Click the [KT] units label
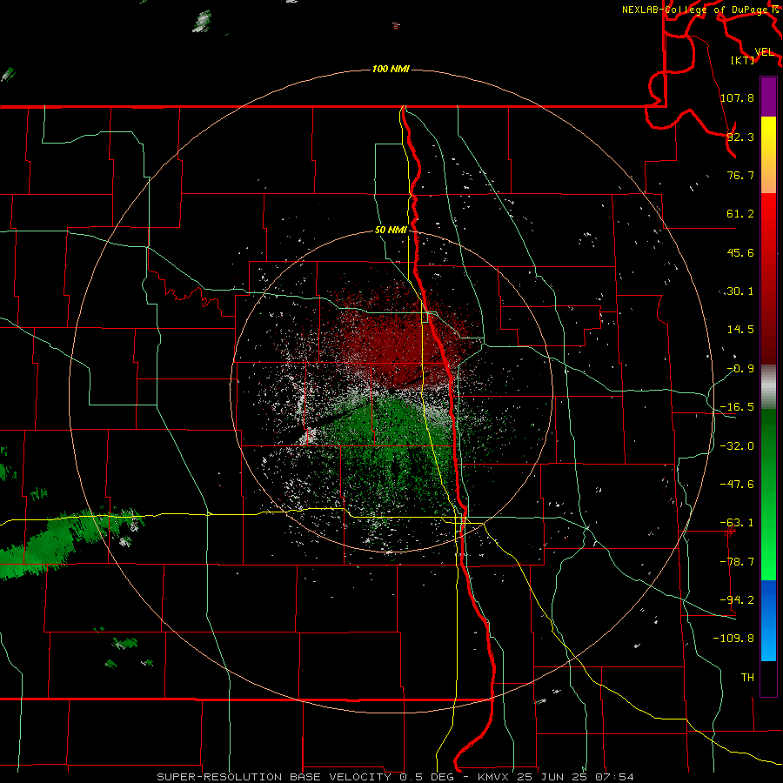Viewport: 783px width, 783px height. coord(743,60)
